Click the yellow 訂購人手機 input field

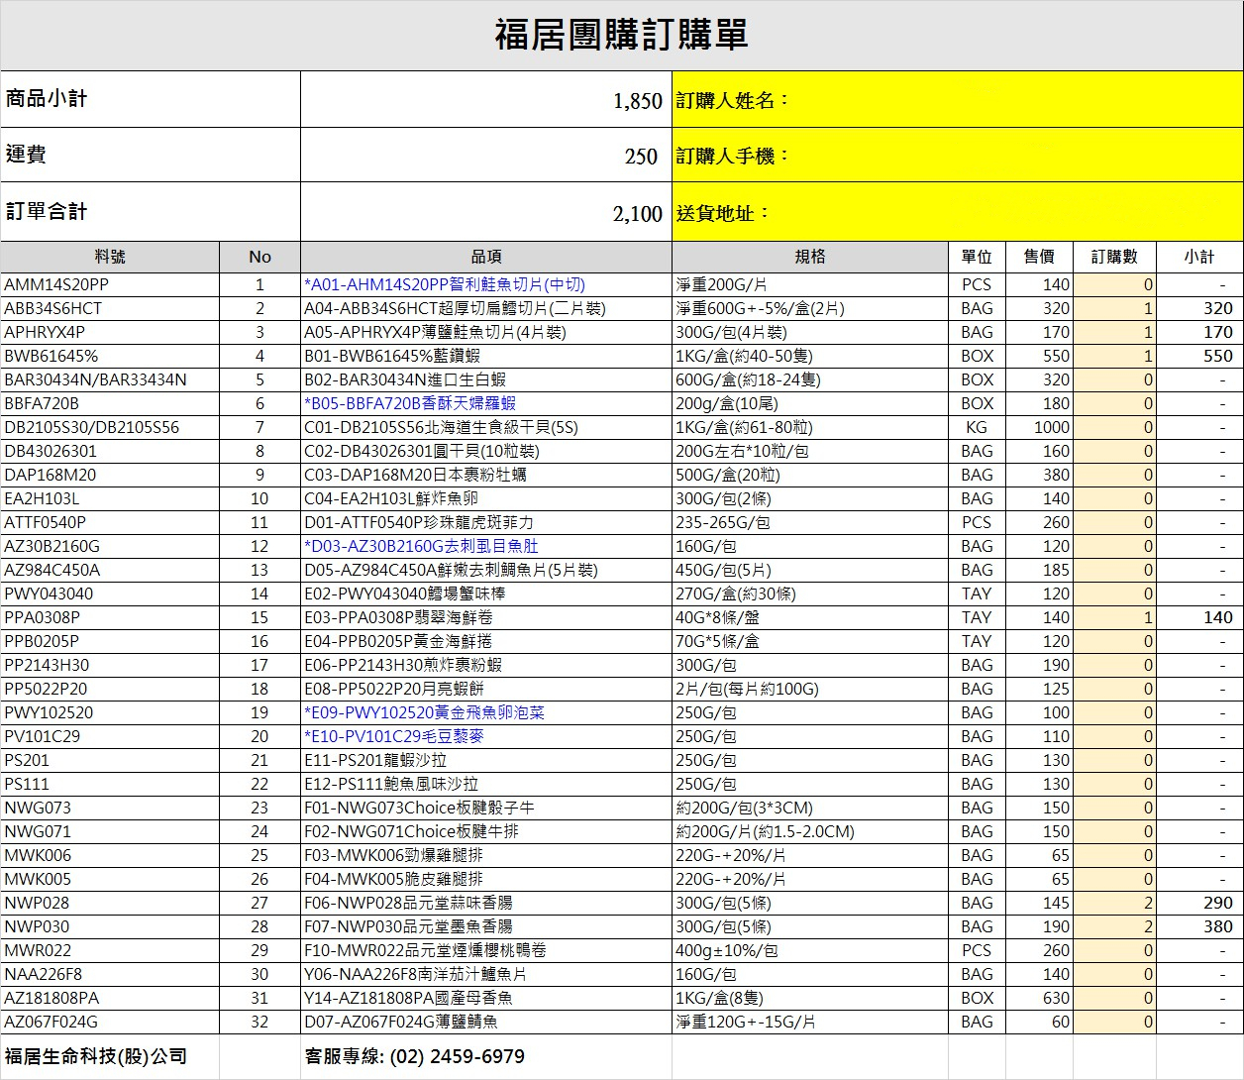[958, 155]
